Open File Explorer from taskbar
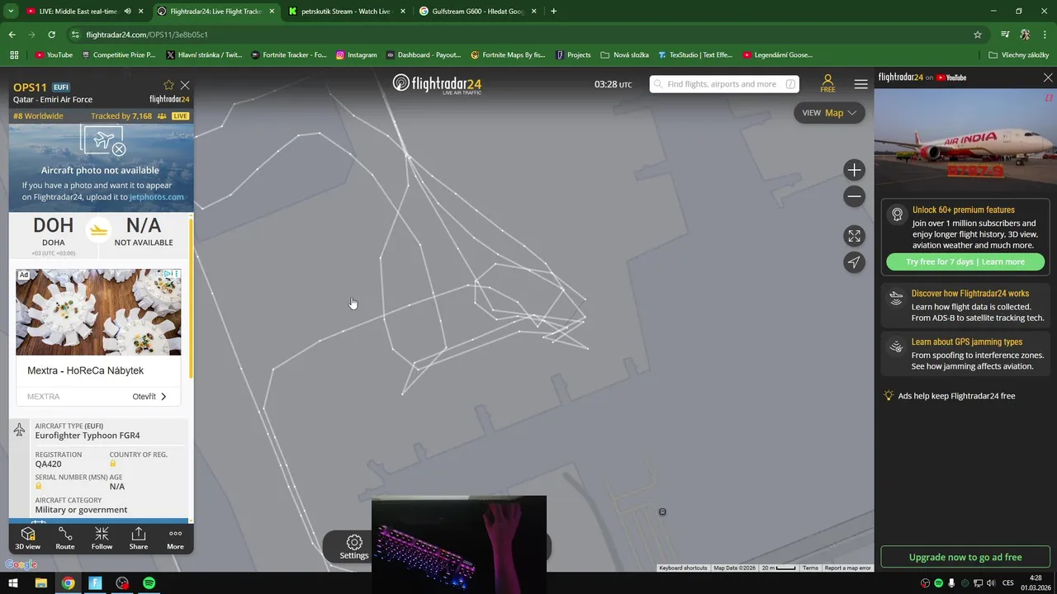 (40, 583)
